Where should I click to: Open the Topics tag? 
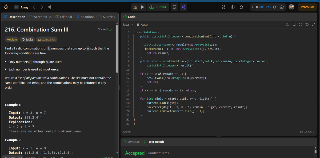(x=27, y=39)
